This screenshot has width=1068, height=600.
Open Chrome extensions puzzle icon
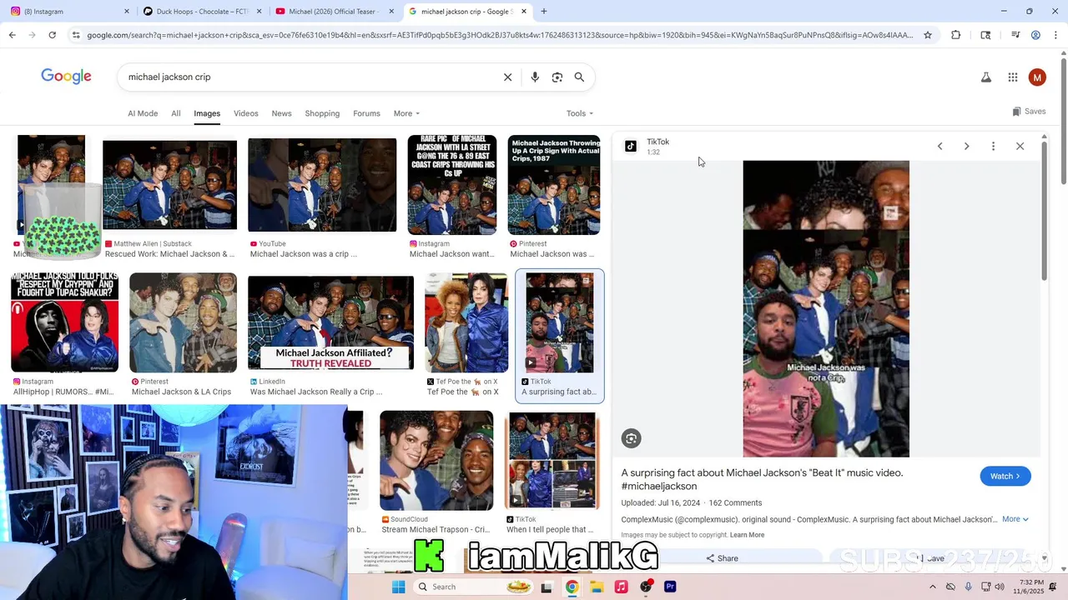(x=956, y=35)
